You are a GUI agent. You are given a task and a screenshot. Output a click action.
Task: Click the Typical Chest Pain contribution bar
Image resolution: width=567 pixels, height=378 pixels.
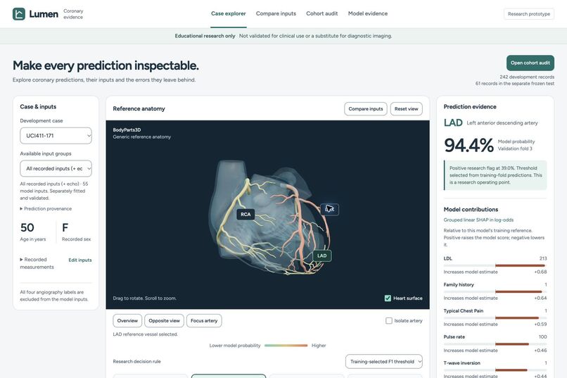point(495,318)
